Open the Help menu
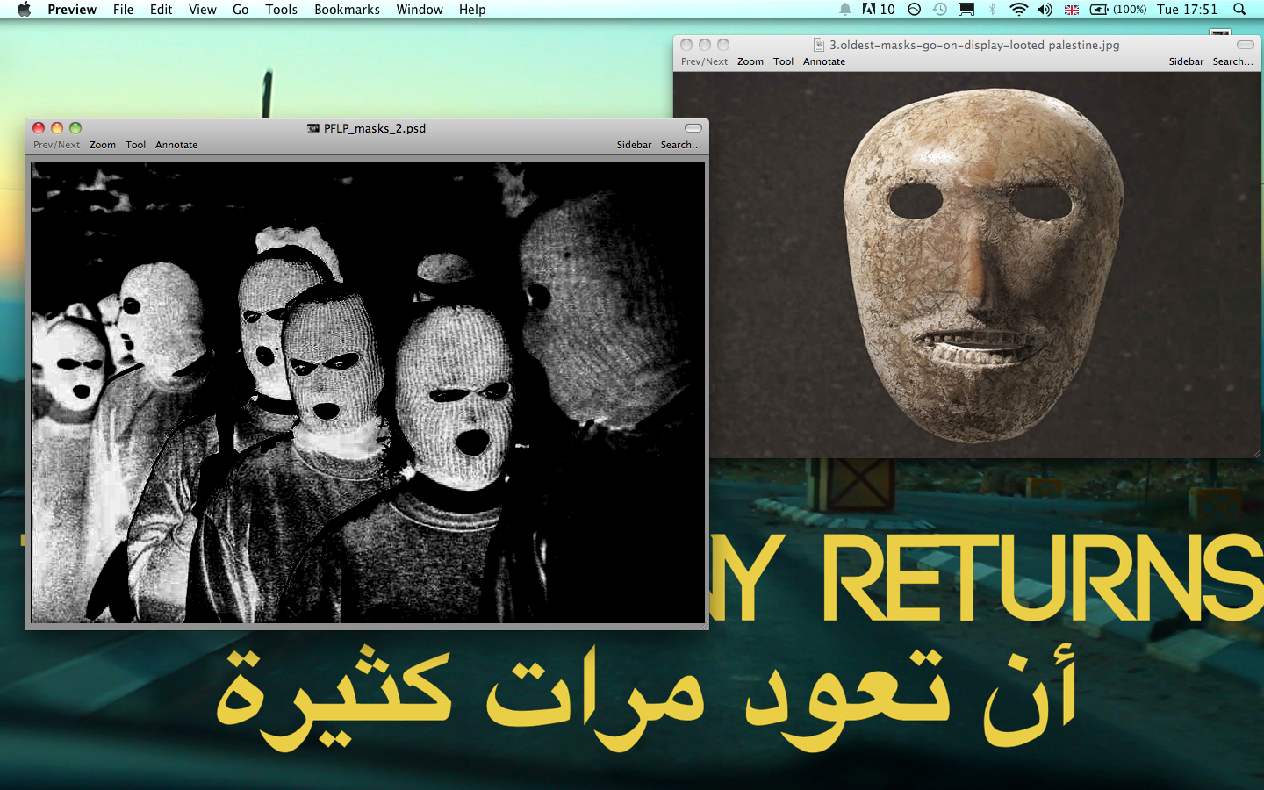The height and width of the screenshot is (790, 1264). pyautogui.click(x=472, y=10)
